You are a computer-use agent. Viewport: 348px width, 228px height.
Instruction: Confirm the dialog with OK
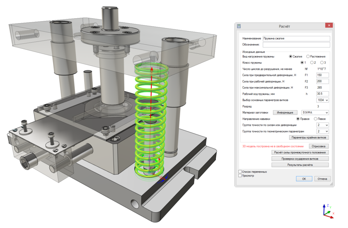tap(304, 179)
